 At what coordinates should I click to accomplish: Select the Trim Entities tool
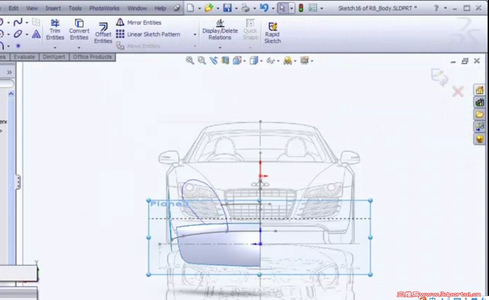pos(55,30)
